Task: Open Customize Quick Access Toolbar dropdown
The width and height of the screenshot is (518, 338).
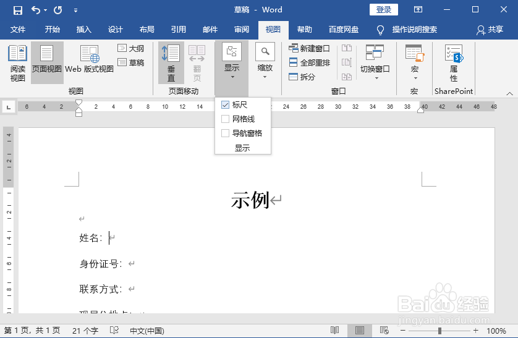Action: 75,11
